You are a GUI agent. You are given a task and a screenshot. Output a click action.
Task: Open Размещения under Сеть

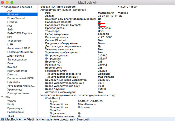click(x=15, y=112)
